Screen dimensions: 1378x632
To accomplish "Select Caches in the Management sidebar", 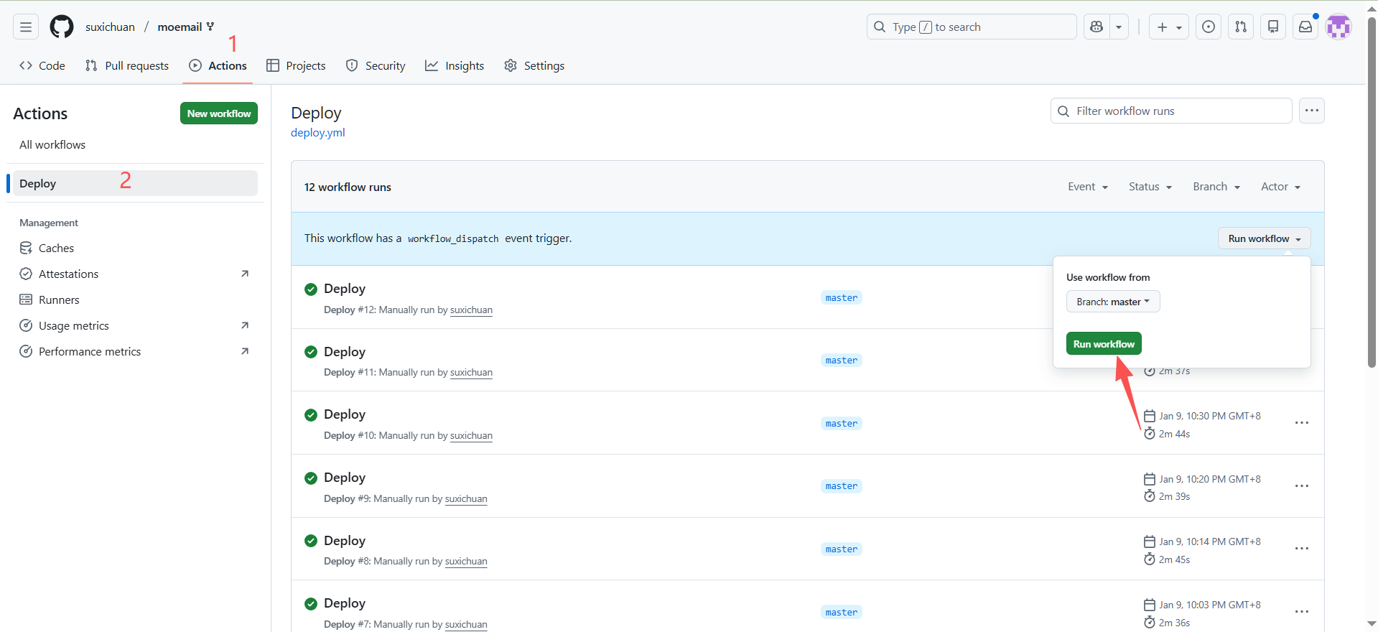I will tap(56, 248).
